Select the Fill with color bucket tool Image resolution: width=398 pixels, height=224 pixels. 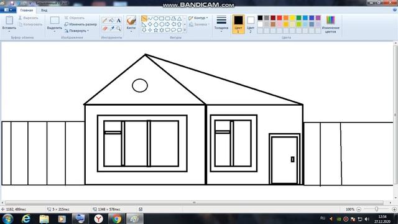pos(112,21)
